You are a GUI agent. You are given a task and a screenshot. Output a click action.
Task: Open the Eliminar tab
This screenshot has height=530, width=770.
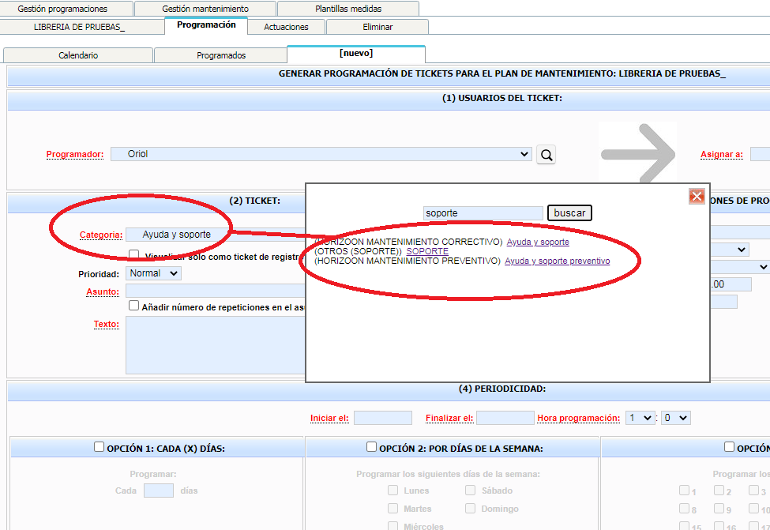click(x=377, y=27)
